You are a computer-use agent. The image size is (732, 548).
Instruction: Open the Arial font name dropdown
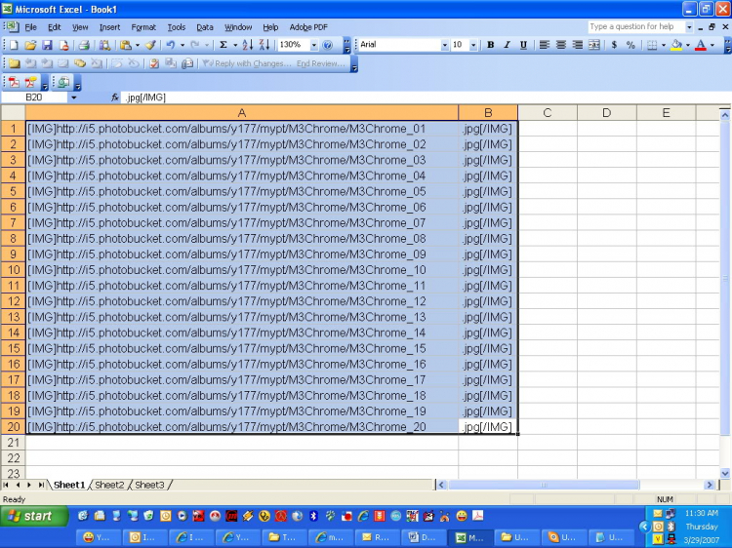(444, 45)
